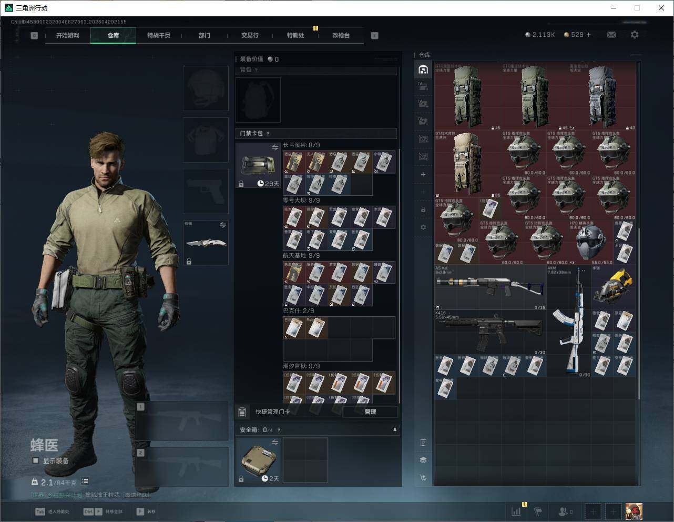
Task: Click the 航天基地: 9/9 keycard label
Action: coord(301,256)
